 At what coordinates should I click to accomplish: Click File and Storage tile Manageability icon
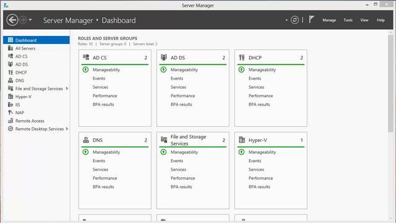coord(163,152)
